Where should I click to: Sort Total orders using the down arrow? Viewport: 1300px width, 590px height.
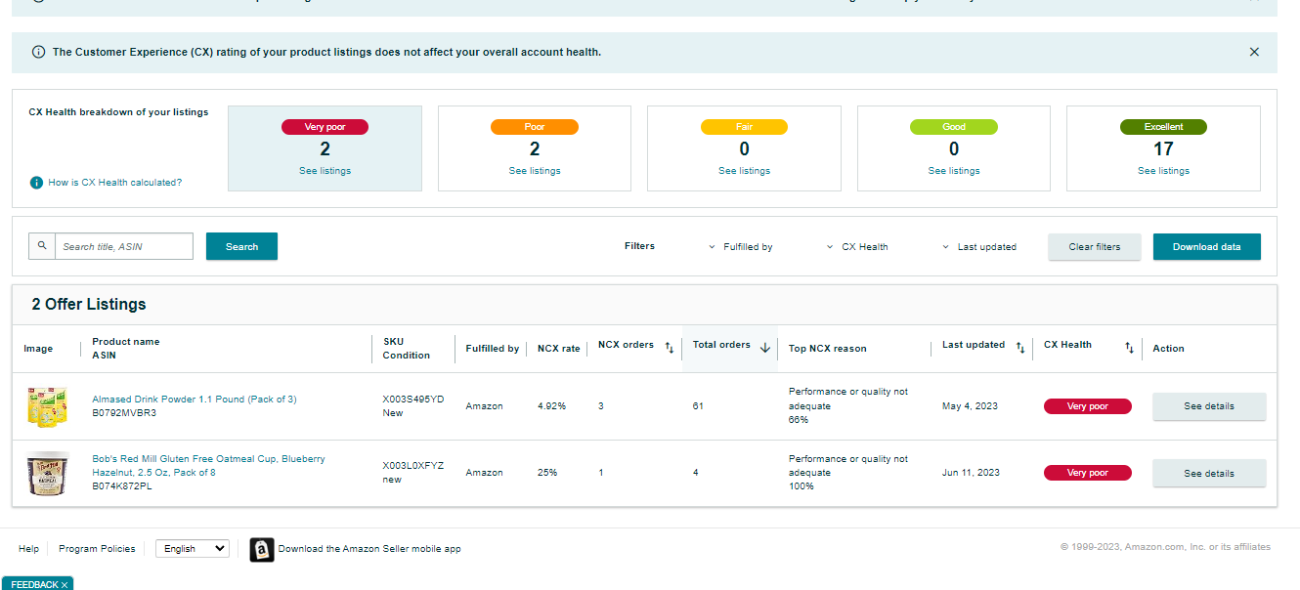(x=765, y=347)
